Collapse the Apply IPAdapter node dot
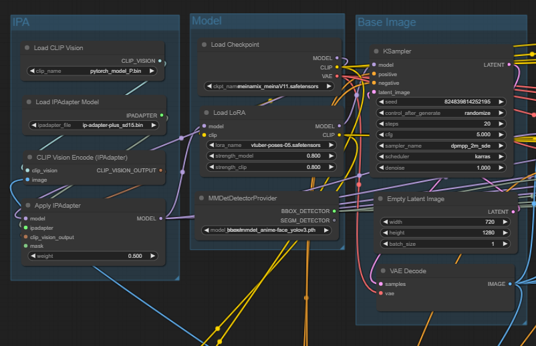Image resolution: width=536 pixels, height=346 pixels. click(x=28, y=205)
